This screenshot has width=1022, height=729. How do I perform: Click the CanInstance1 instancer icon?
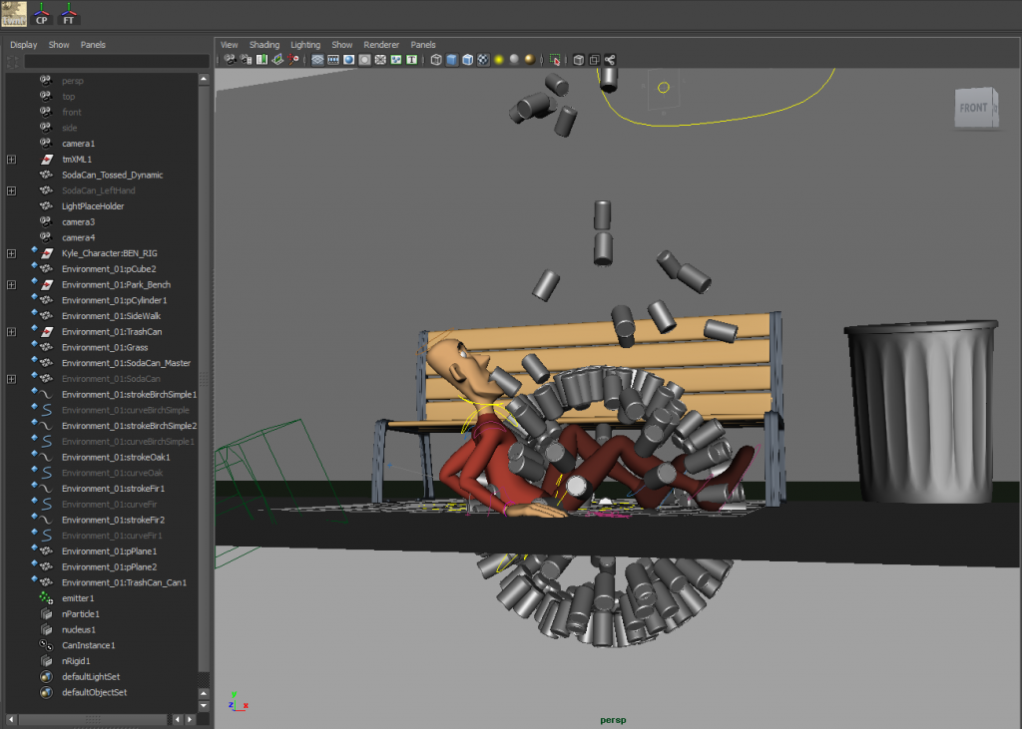coord(46,645)
